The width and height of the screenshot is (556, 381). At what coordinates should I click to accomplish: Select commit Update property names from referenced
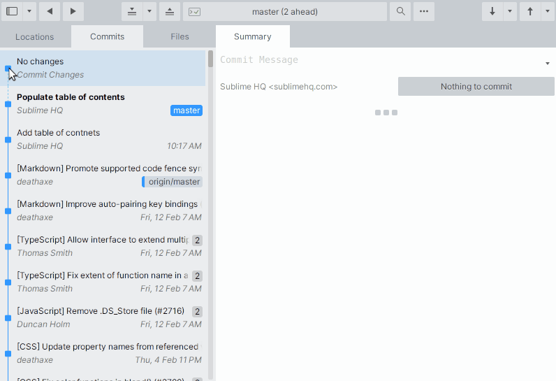[x=103, y=353]
